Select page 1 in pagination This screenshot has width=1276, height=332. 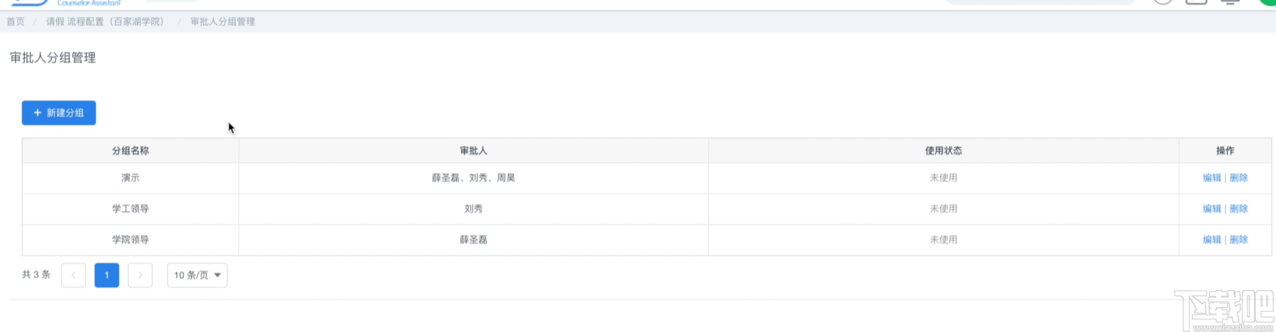point(107,275)
